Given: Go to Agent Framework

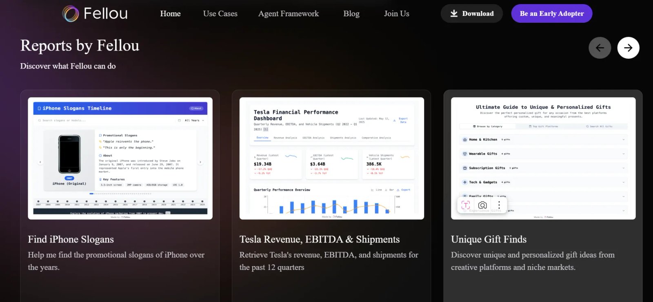Looking at the screenshot, I should click(289, 13).
